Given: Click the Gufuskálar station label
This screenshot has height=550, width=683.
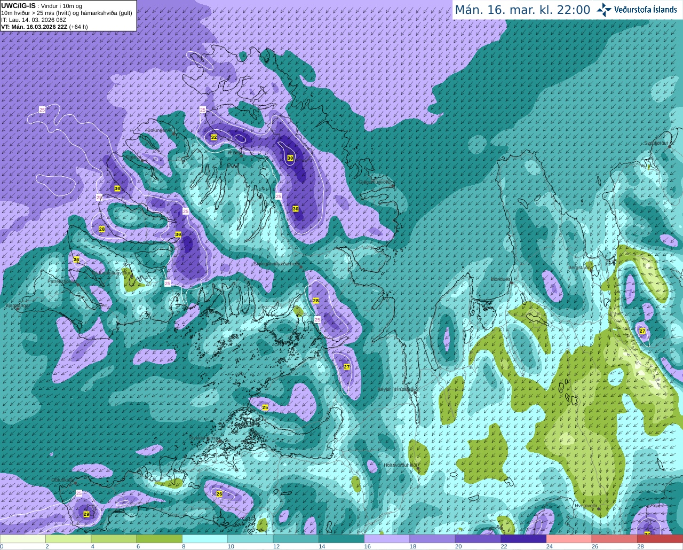Looking at the screenshot, I should (62, 480).
